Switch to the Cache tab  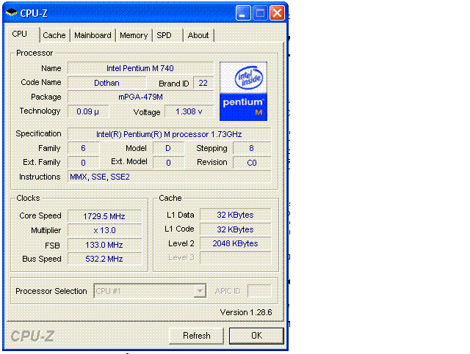point(54,35)
